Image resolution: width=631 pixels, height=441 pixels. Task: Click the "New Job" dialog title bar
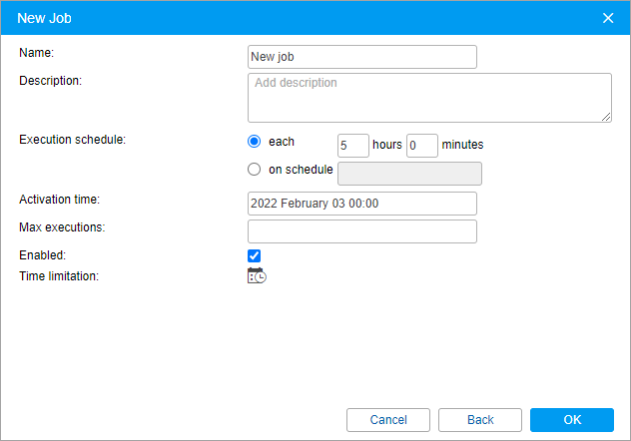[x=300, y=18]
